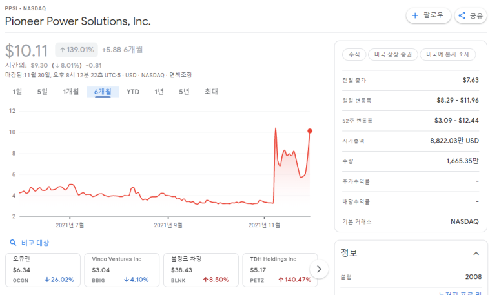Viewport: 499px width, 295px height.
Task: Click the red endpoint dot on chart
Action: click(x=310, y=131)
